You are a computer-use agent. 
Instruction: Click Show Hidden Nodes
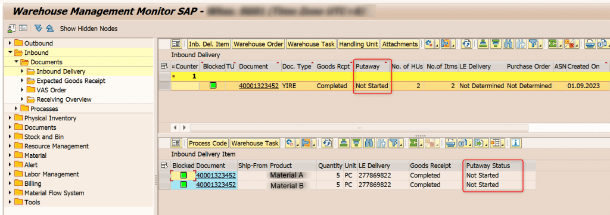click(88, 29)
